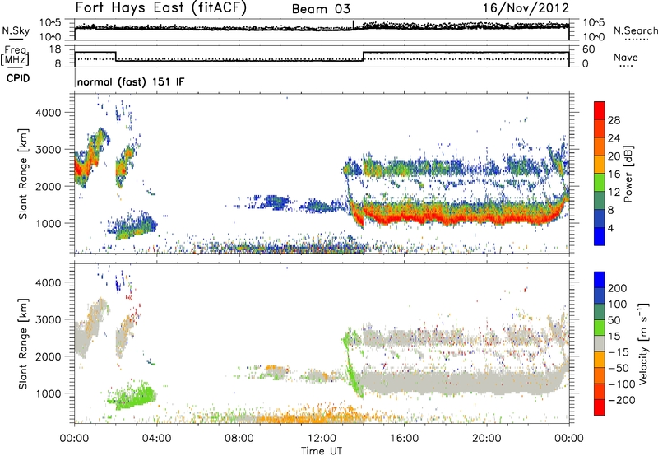Click the '12:00' time axis label
The height and width of the screenshot is (456, 658).
[322, 439]
